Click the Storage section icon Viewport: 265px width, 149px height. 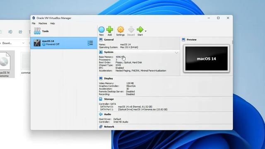(x=101, y=99)
